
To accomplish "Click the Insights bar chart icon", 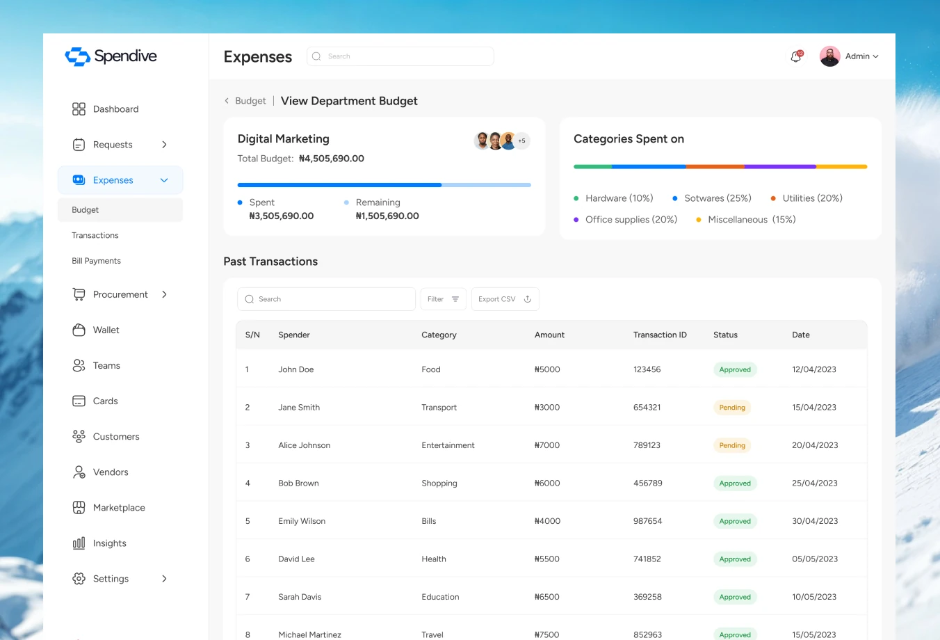I will coord(79,543).
